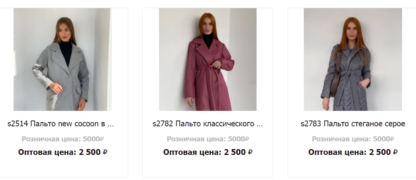
Task: Open product s2783 Пальто стеганое серое title
Action: 353,124
